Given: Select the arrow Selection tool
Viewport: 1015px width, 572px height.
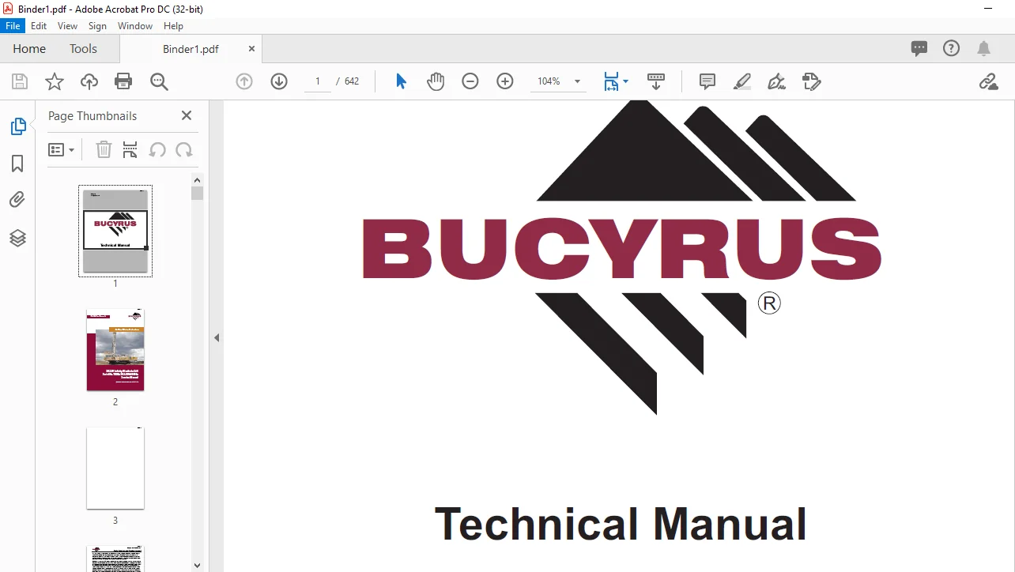Looking at the screenshot, I should pyautogui.click(x=401, y=81).
